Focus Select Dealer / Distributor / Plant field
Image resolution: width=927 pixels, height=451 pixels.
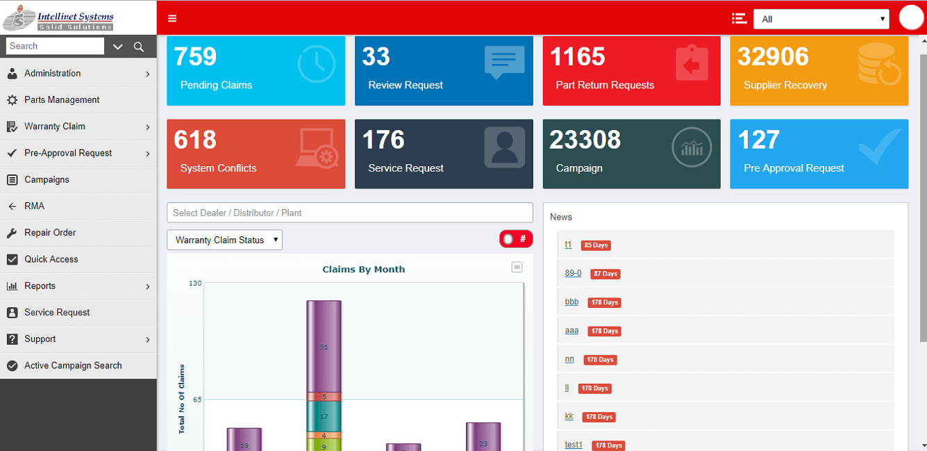tap(350, 213)
